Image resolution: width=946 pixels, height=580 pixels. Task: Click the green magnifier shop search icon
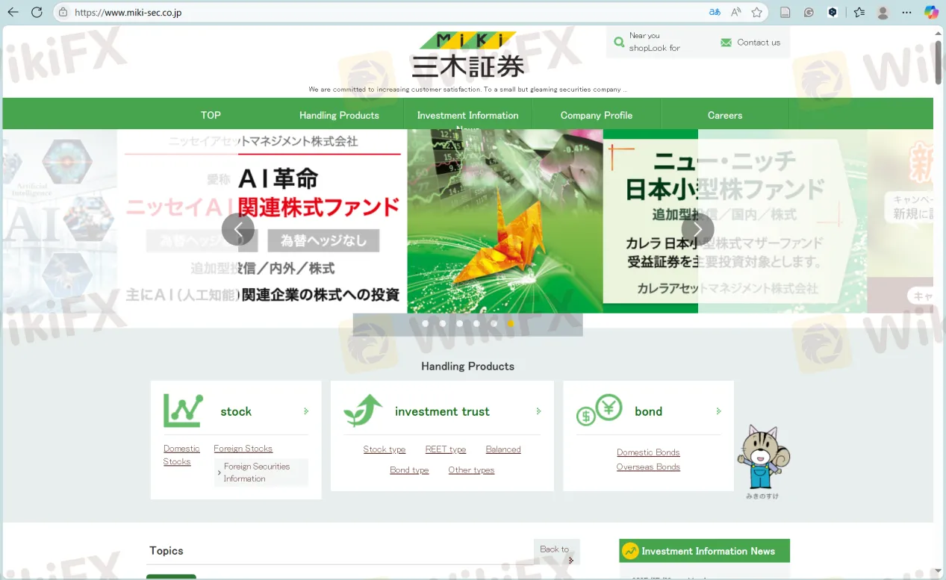619,43
